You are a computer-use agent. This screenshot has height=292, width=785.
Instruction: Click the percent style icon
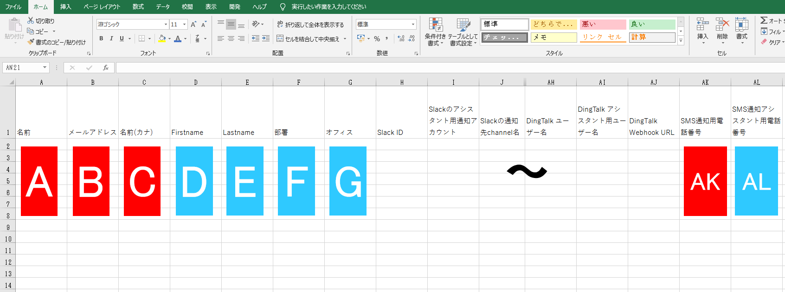(x=377, y=38)
